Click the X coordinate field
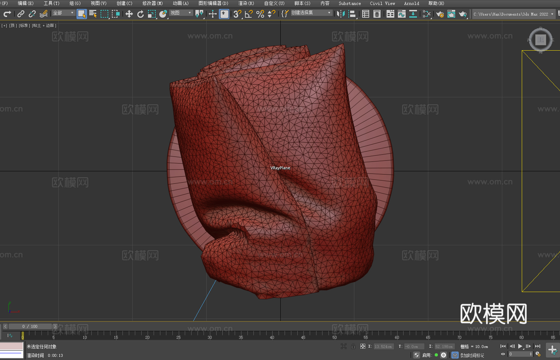The image size is (560, 360). [384, 347]
